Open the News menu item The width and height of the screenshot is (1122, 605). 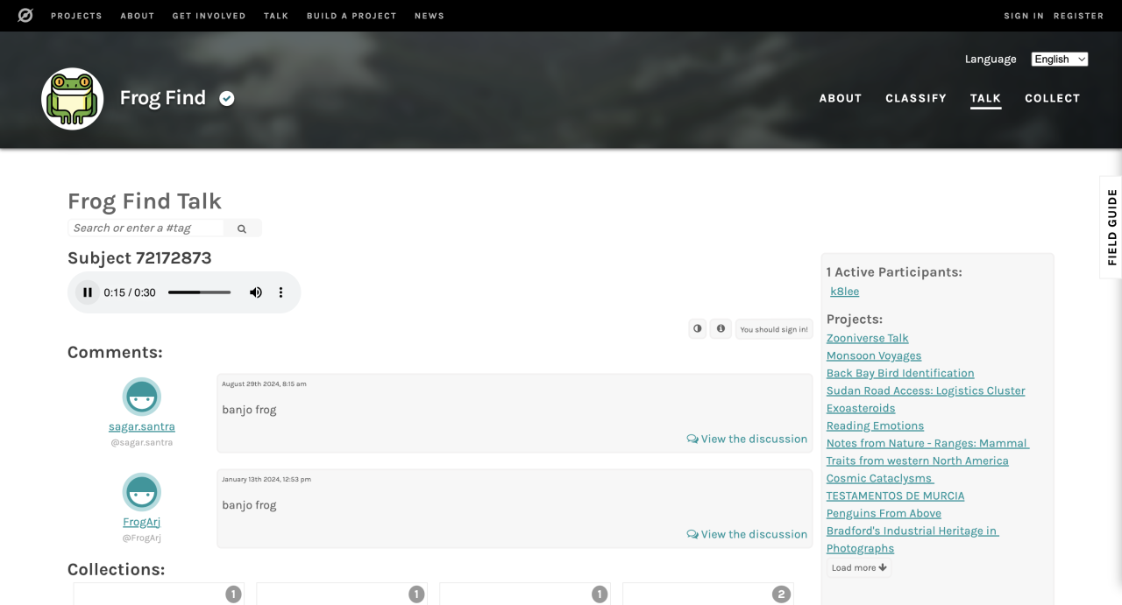pos(430,16)
